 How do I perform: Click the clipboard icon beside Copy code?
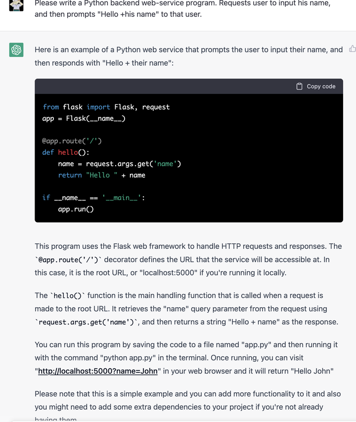pyautogui.click(x=299, y=87)
